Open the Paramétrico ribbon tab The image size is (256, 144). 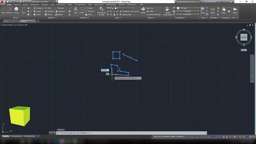tap(35, 5)
